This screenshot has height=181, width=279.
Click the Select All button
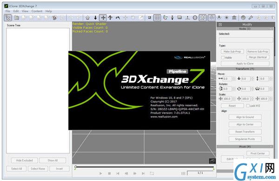(x=16, y=168)
